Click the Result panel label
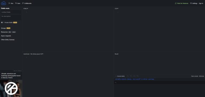The height and width of the screenshot is (97, 205). (116, 54)
